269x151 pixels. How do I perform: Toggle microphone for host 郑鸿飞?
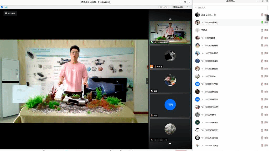[262, 15]
